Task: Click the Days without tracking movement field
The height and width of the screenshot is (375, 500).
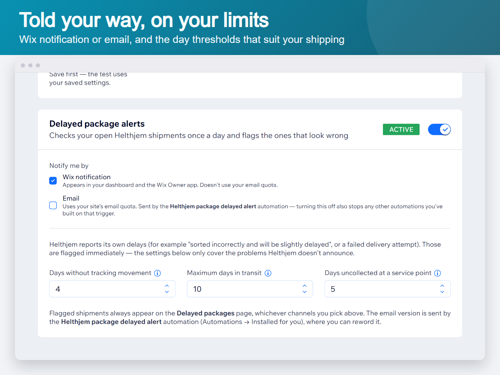Action: pos(112,289)
